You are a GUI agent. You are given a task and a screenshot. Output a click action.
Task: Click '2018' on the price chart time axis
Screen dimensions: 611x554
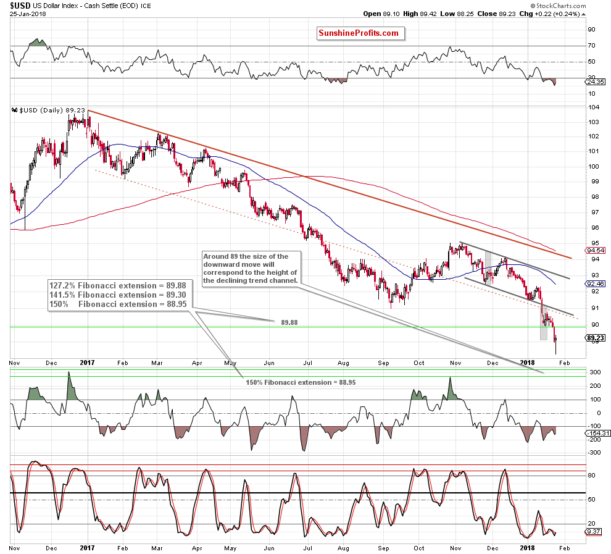click(x=527, y=363)
